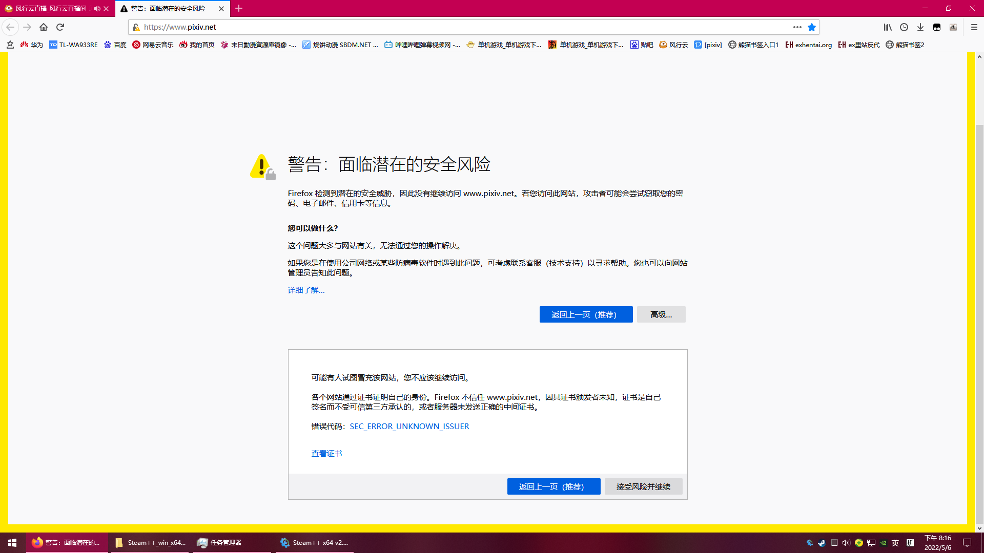
Task: Open a new browser tab
Action: click(x=239, y=9)
